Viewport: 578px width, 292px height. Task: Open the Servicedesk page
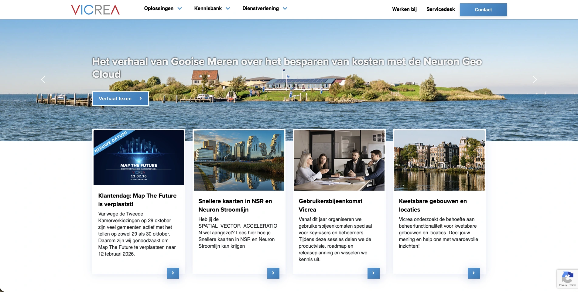pyautogui.click(x=440, y=9)
